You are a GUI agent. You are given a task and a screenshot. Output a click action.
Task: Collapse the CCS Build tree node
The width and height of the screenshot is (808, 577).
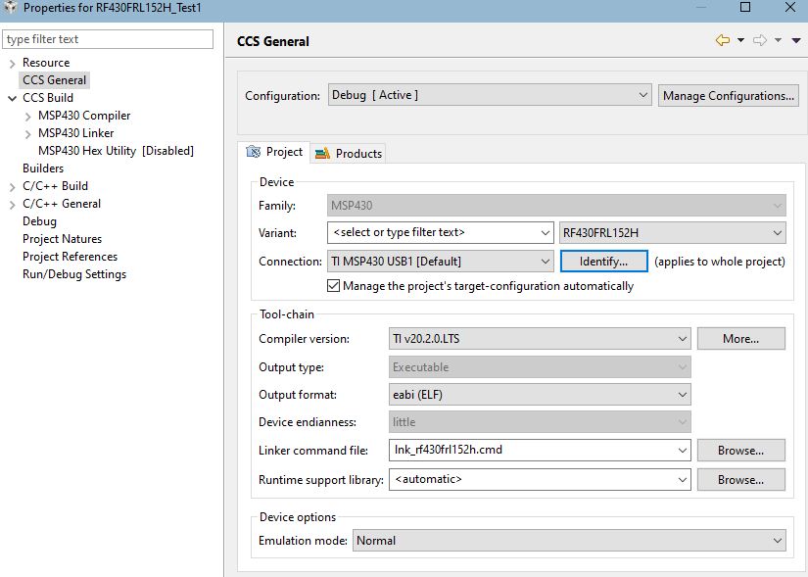coord(13,98)
